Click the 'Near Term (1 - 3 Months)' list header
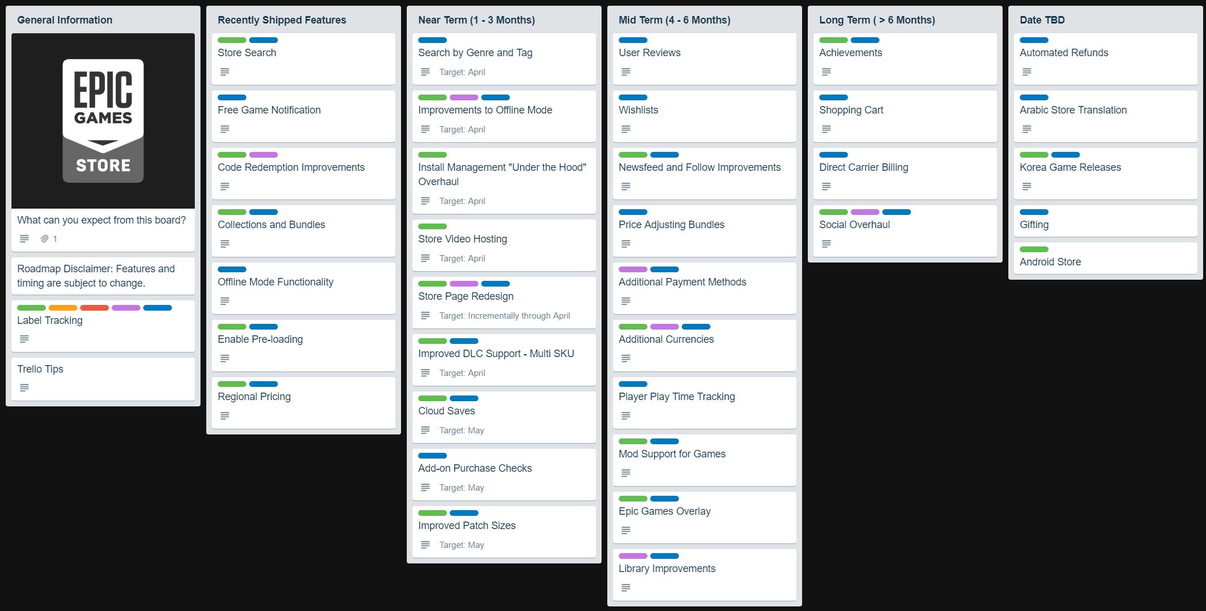This screenshot has height=611, width=1206. [x=477, y=20]
